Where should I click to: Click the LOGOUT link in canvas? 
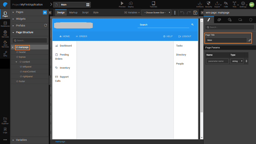pos(185,36)
